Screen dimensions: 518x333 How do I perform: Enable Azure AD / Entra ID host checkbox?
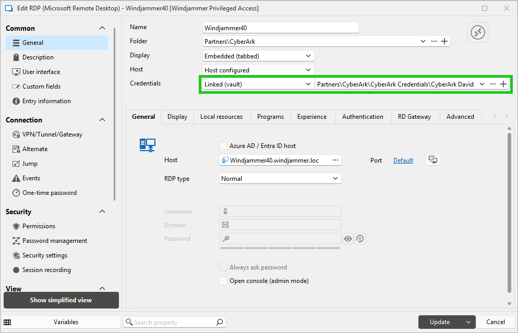224,146
